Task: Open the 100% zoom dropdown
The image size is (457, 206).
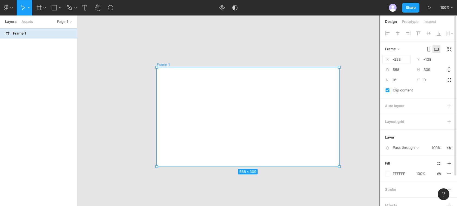Action: click(x=446, y=8)
